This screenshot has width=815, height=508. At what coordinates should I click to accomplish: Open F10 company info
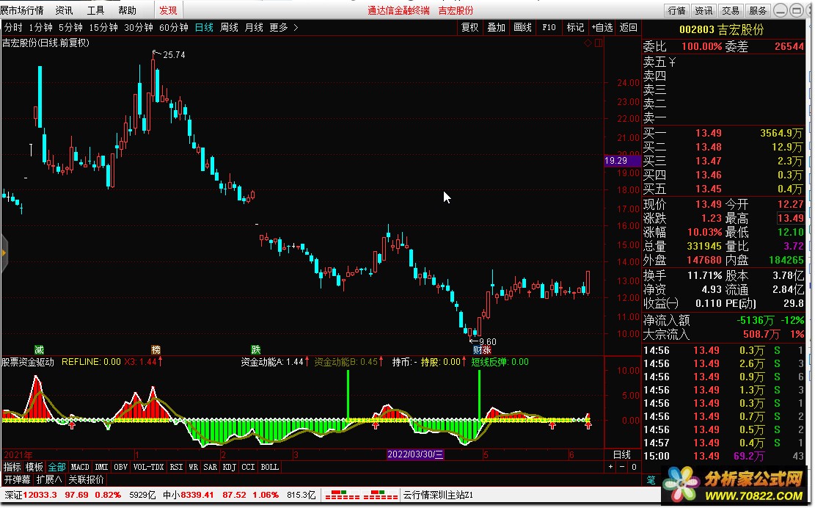coord(549,28)
